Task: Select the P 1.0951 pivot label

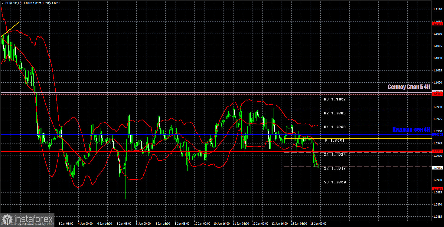Action: click(335, 141)
